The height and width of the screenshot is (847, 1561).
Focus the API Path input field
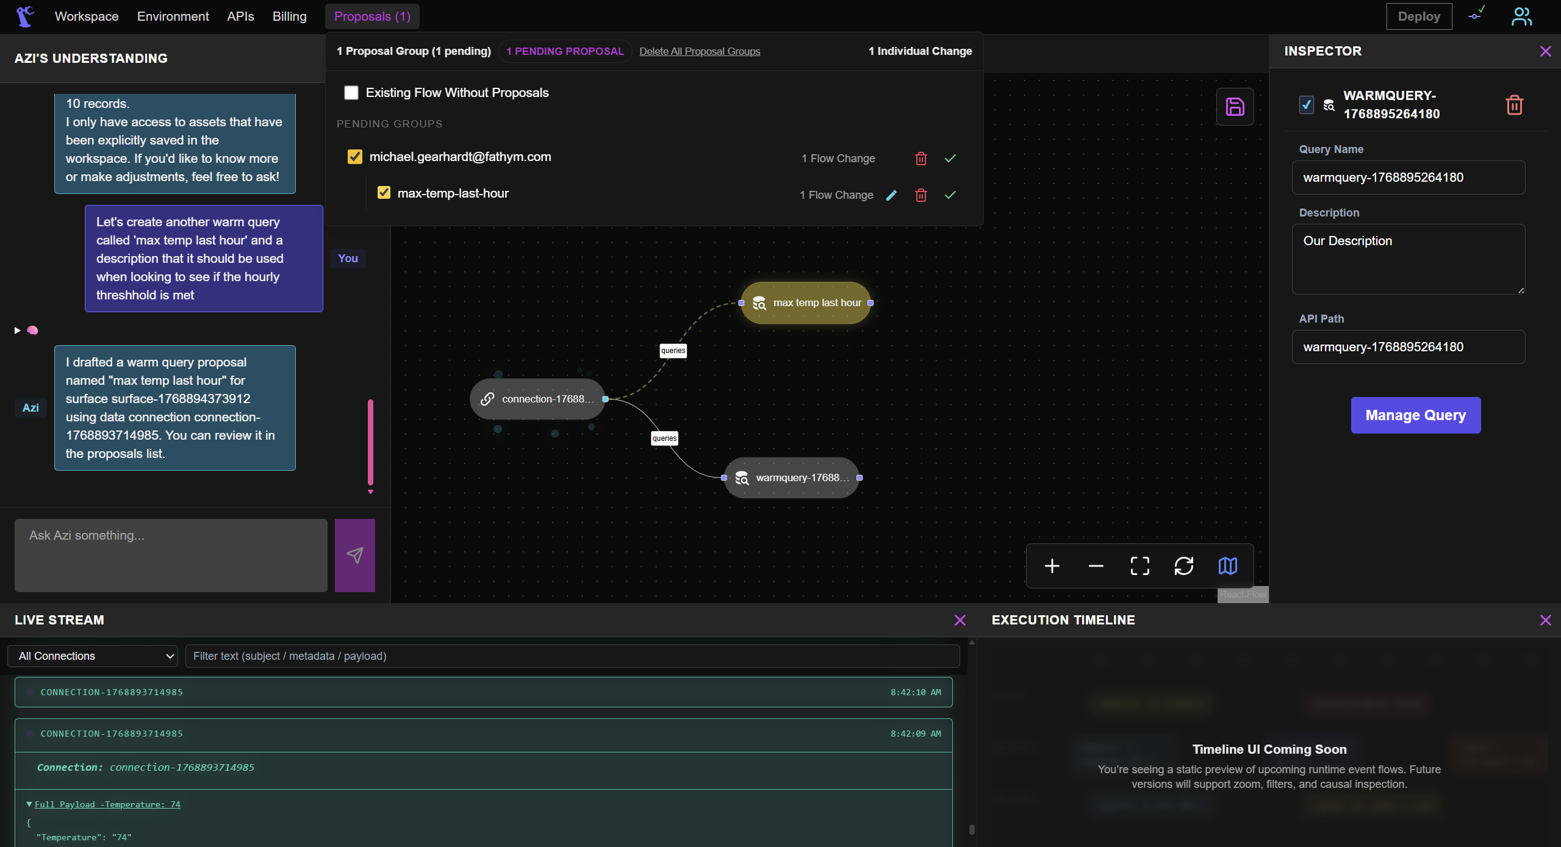coord(1408,347)
